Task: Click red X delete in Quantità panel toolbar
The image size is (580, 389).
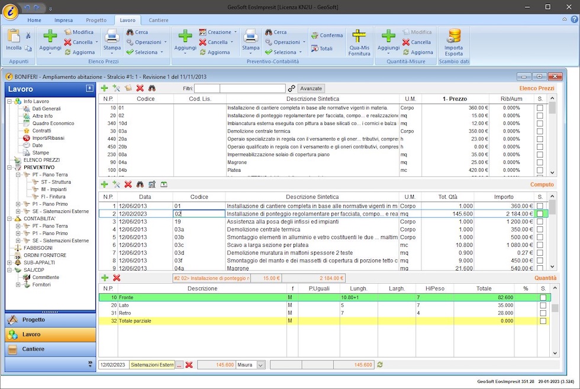Action: pyautogui.click(x=117, y=278)
